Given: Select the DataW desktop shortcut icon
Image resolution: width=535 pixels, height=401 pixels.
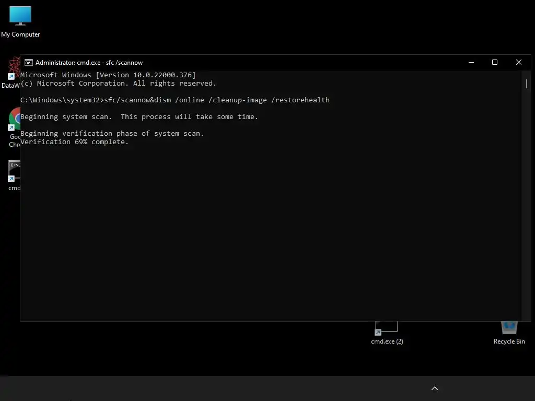Looking at the screenshot, I should click(14, 68).
